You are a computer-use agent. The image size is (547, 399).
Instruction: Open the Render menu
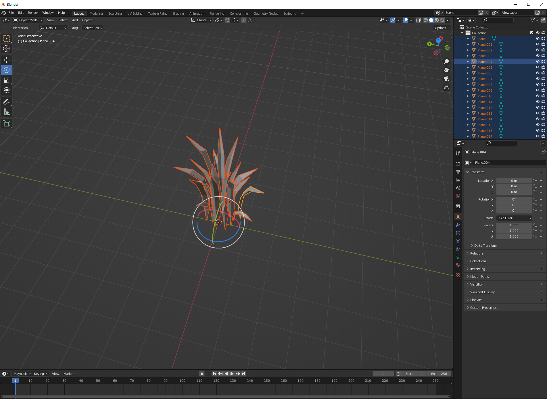33,13
